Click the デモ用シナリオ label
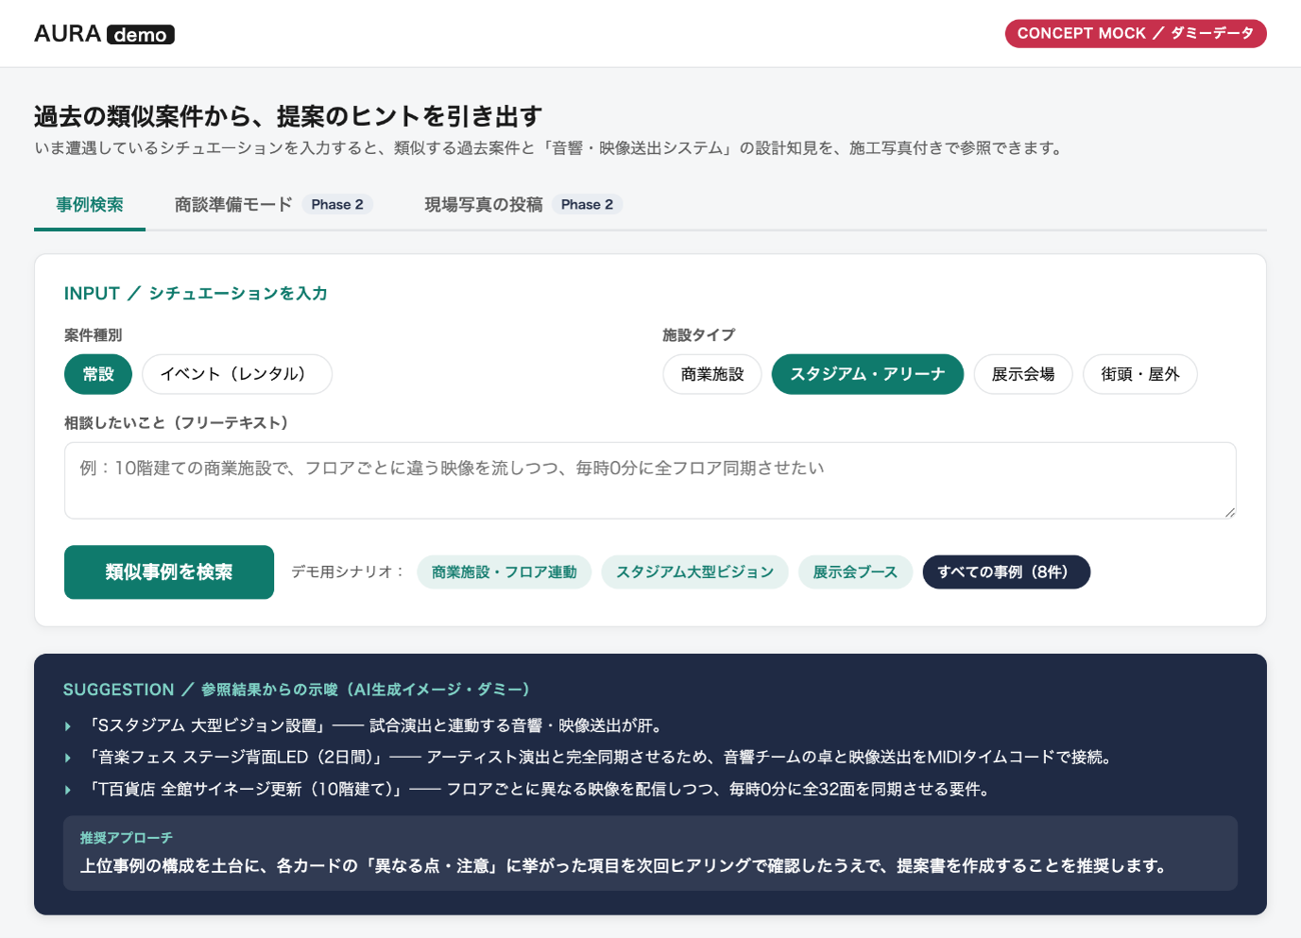Screen dimensions: 1301x938 347,571
